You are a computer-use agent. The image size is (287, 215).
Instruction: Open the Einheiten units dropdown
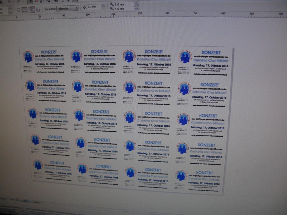click(67, 9)
